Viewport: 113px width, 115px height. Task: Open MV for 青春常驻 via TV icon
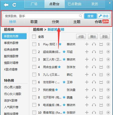pos(101,112)
